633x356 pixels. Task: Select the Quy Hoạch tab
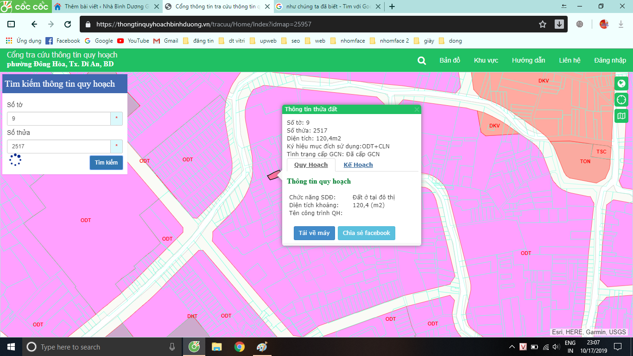pyautogui.click(x=311, y=165)
